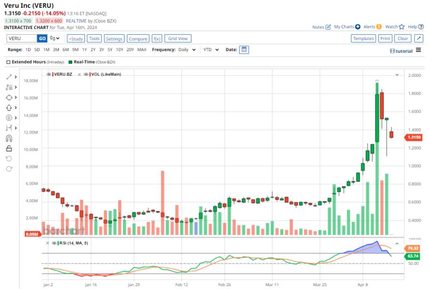Open the circled number label tool
The image size is (429, 289).
(9, 118)
